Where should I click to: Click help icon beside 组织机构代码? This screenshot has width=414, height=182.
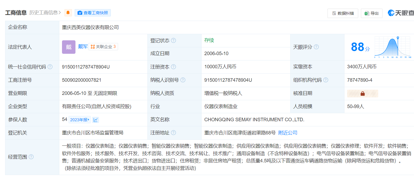(x=326, y=80)
